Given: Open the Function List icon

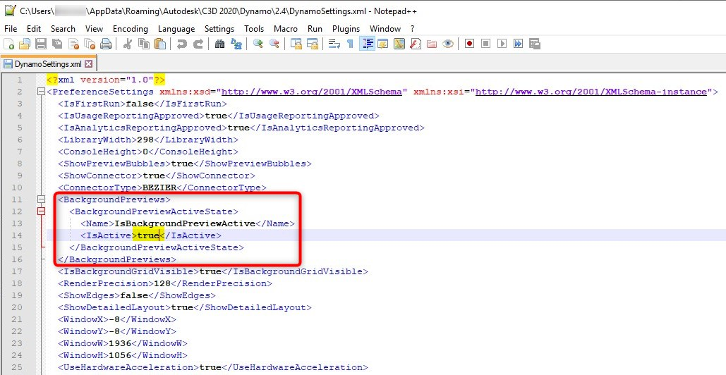Looking at the screenshot, I should 416,44.
